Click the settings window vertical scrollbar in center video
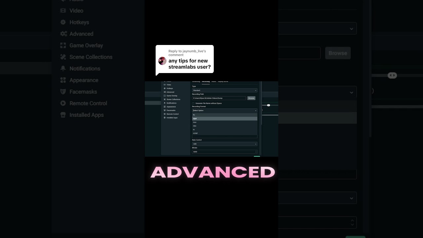Viewport: 423px width, 238px height. click(261, 103)
